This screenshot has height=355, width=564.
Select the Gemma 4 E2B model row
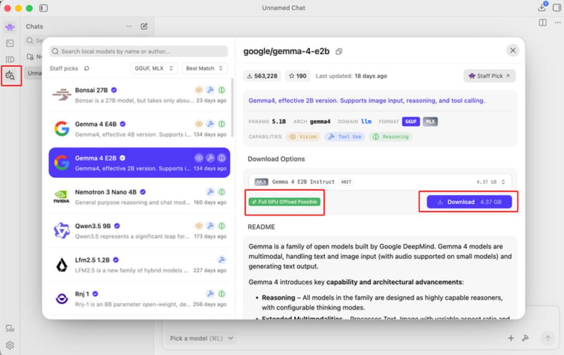(x=139, y=163)
